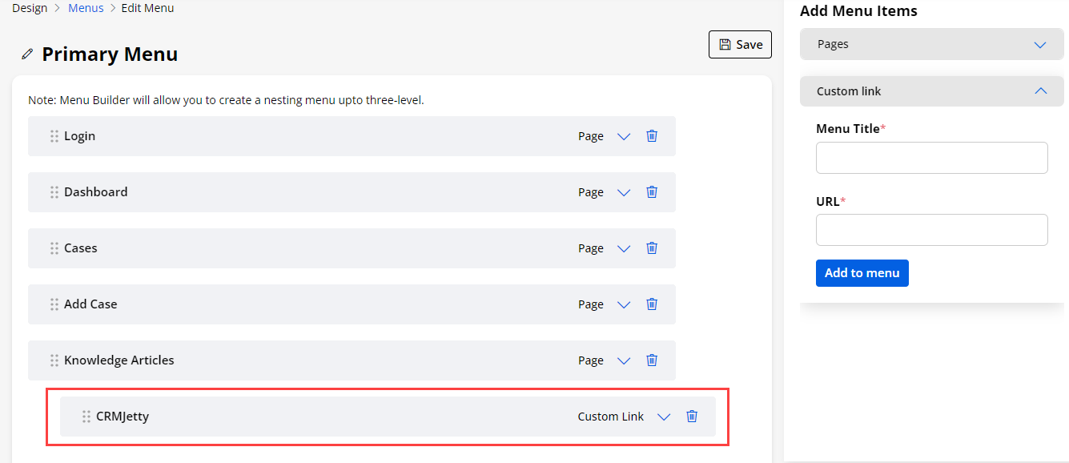Screen dimensions: 1069x463
Task: Trash the Knowledge Articles menu item
Action: click(x=652, y=360)
